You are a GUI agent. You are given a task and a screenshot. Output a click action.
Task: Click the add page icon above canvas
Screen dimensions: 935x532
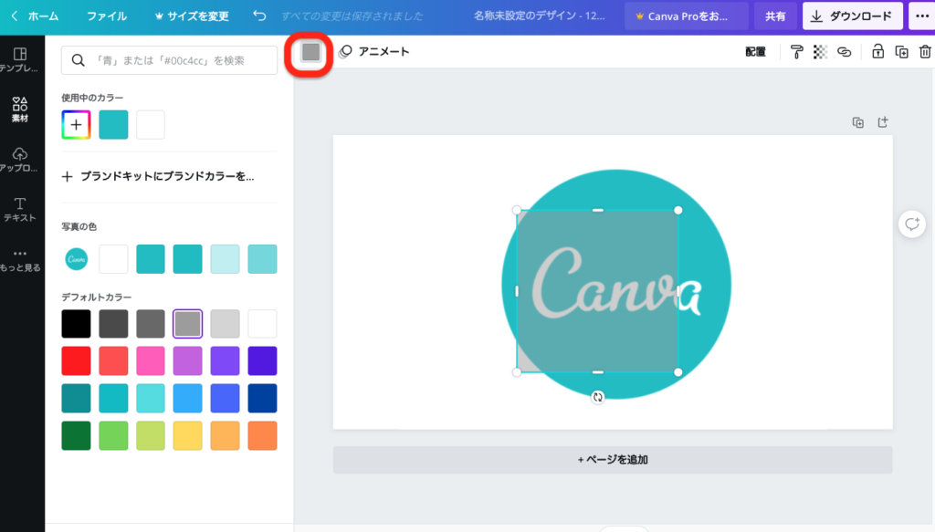883,122
